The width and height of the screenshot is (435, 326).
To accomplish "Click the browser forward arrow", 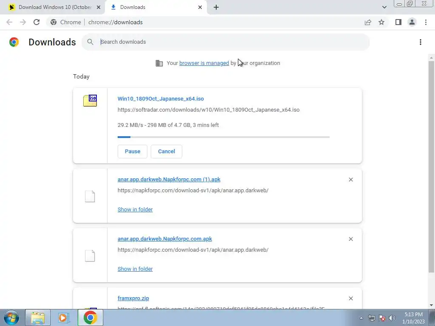I will coord(23,22).
